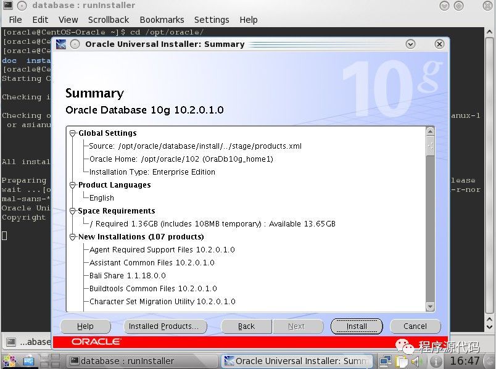This screenshot has width=496, height=369.
Task: Click the volume speaker tray icon
Action: (416, 361)
